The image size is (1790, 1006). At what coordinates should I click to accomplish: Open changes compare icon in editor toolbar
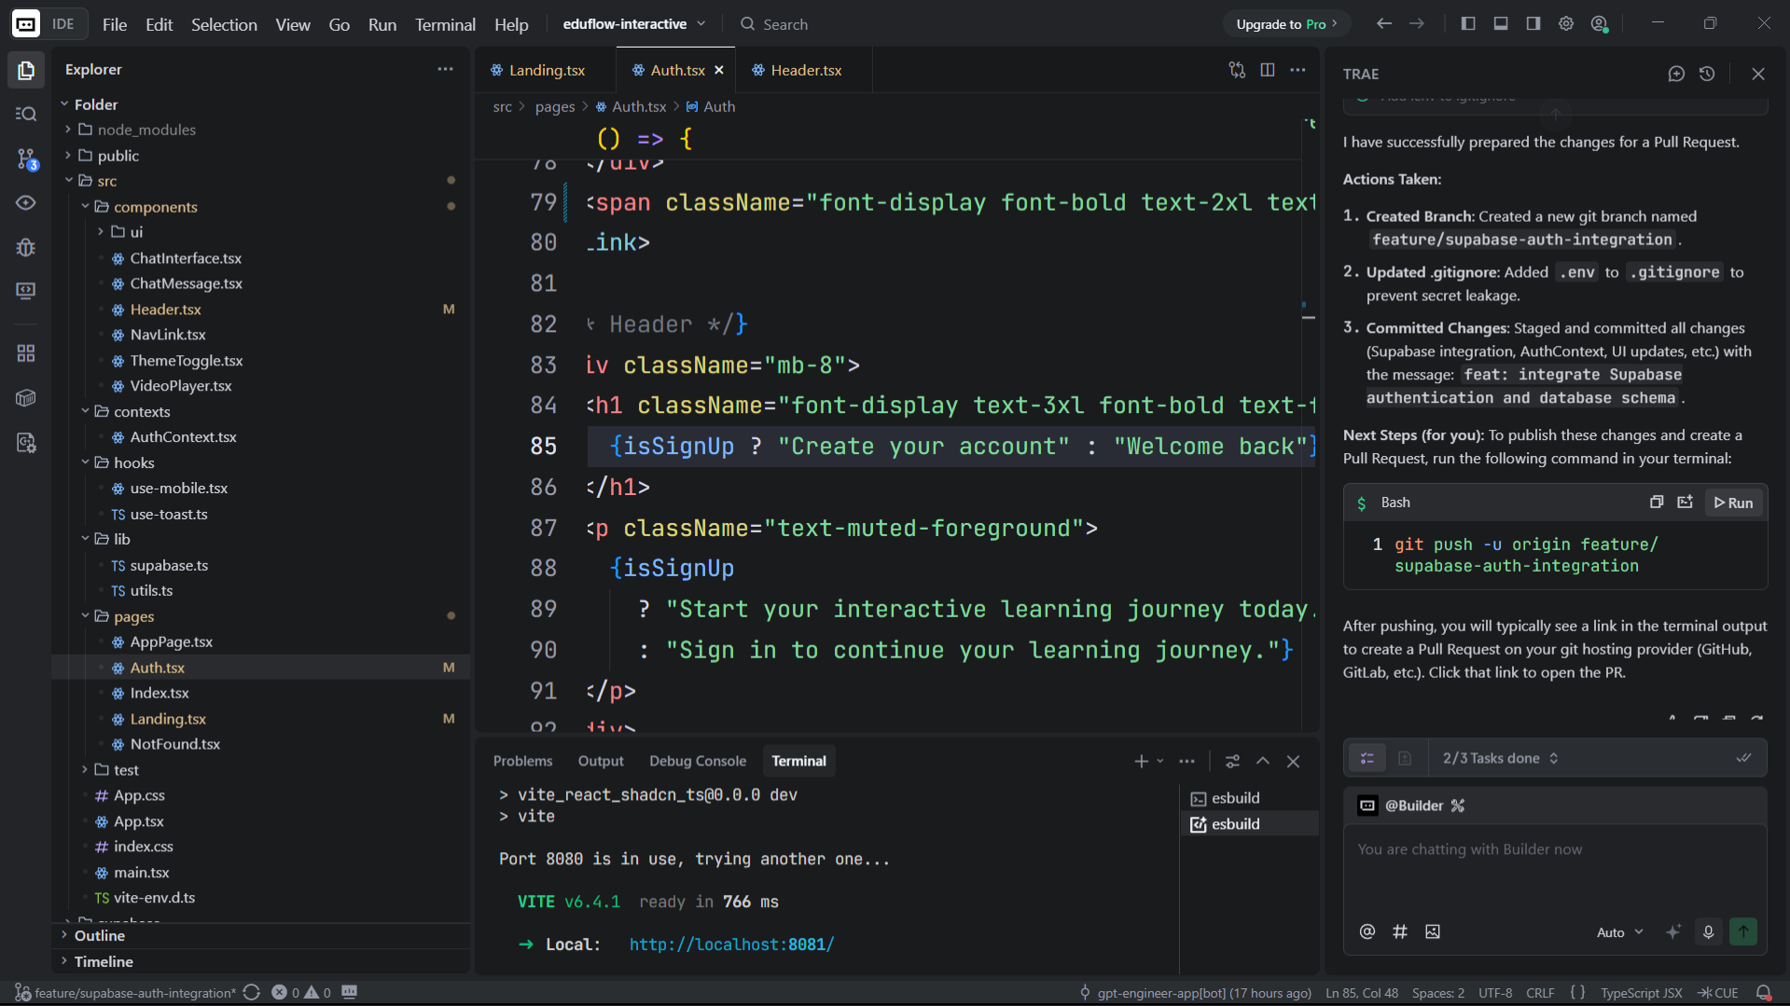click(1237, 70)
